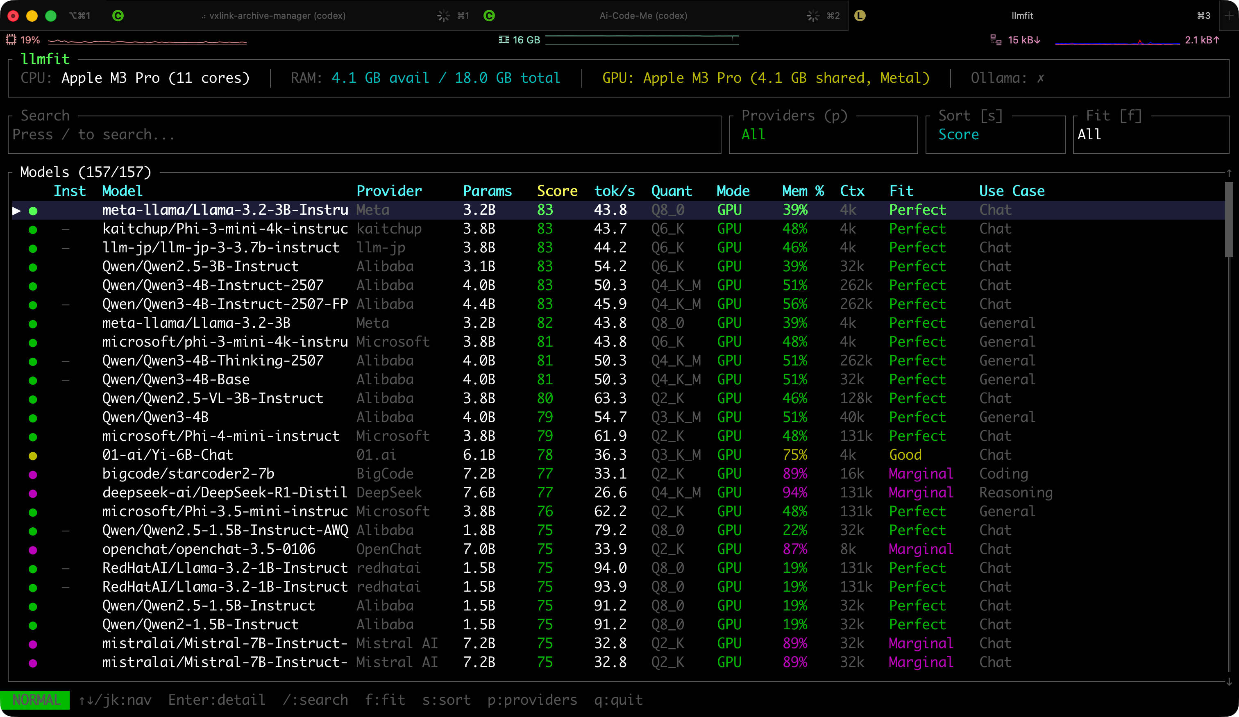
Task: Click the s:sort hint in status bar
Action: [x=446, y=700]
